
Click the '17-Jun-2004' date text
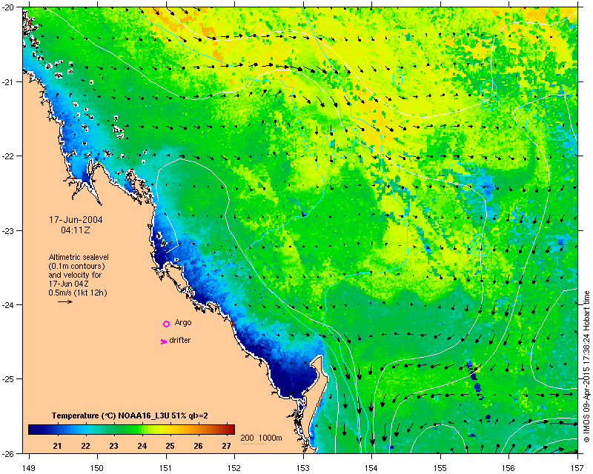[x=76, y=220]
